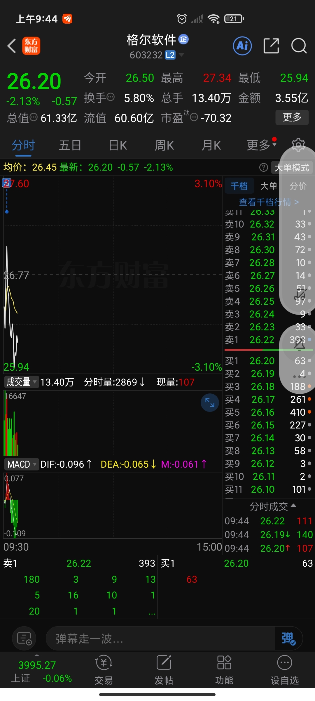Tap the 卖1 queue detail header
The image size is (315, 701).
pos(79,563)
